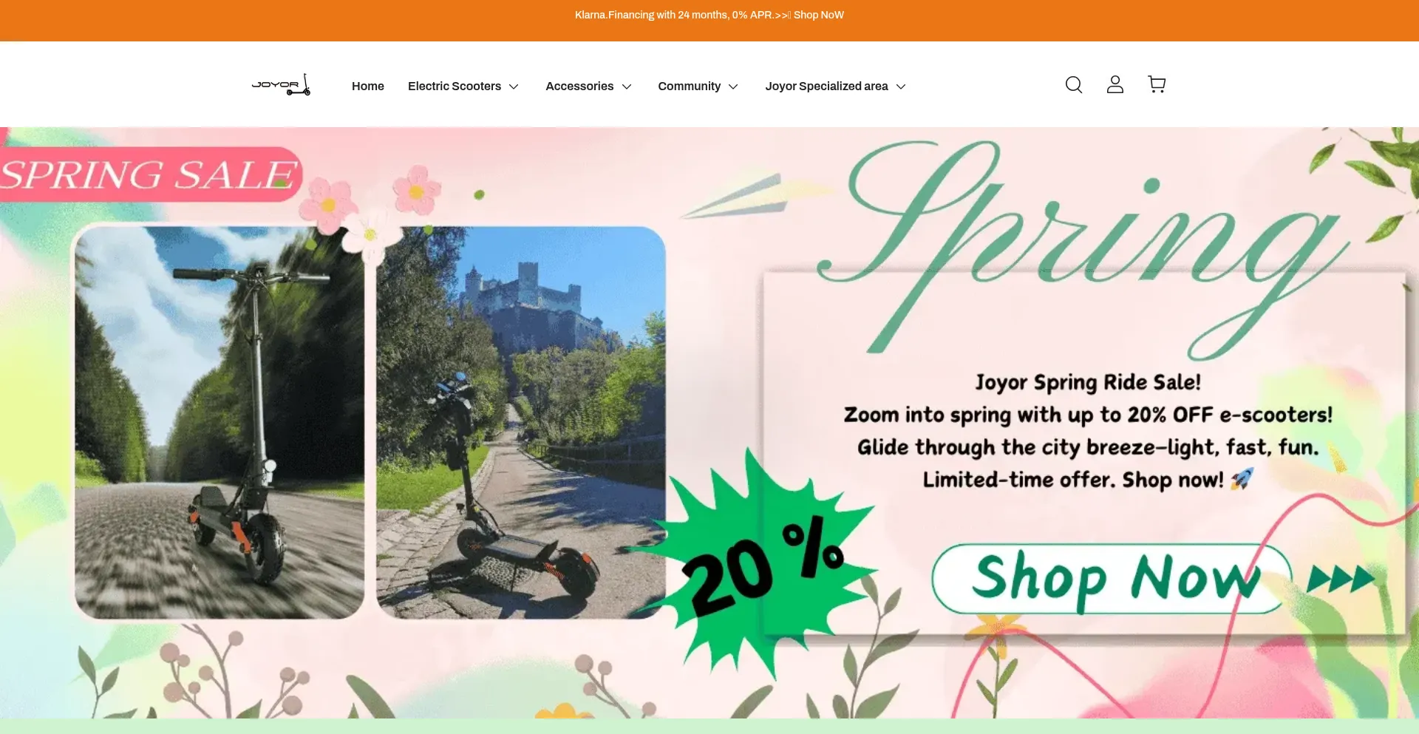The image size is (1419, 734).
Task: Expand the Joyor Specialized area chevron
Action: [901, 86]
